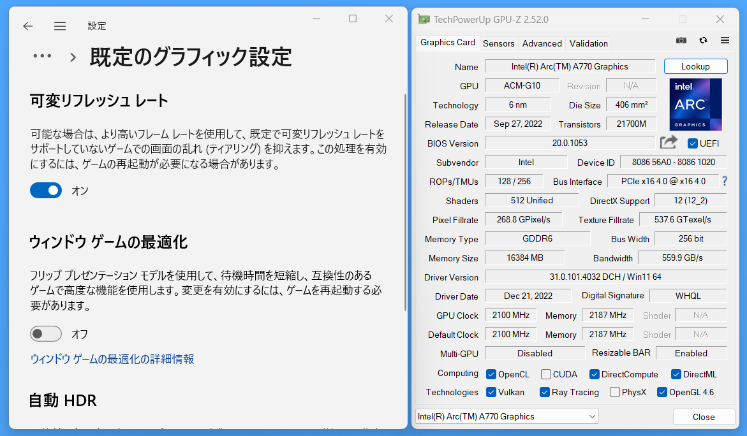Image resolution: width=747 pixels, height=436 pixels.
Task: Click the Lookup button
Action: coord(695,67)
